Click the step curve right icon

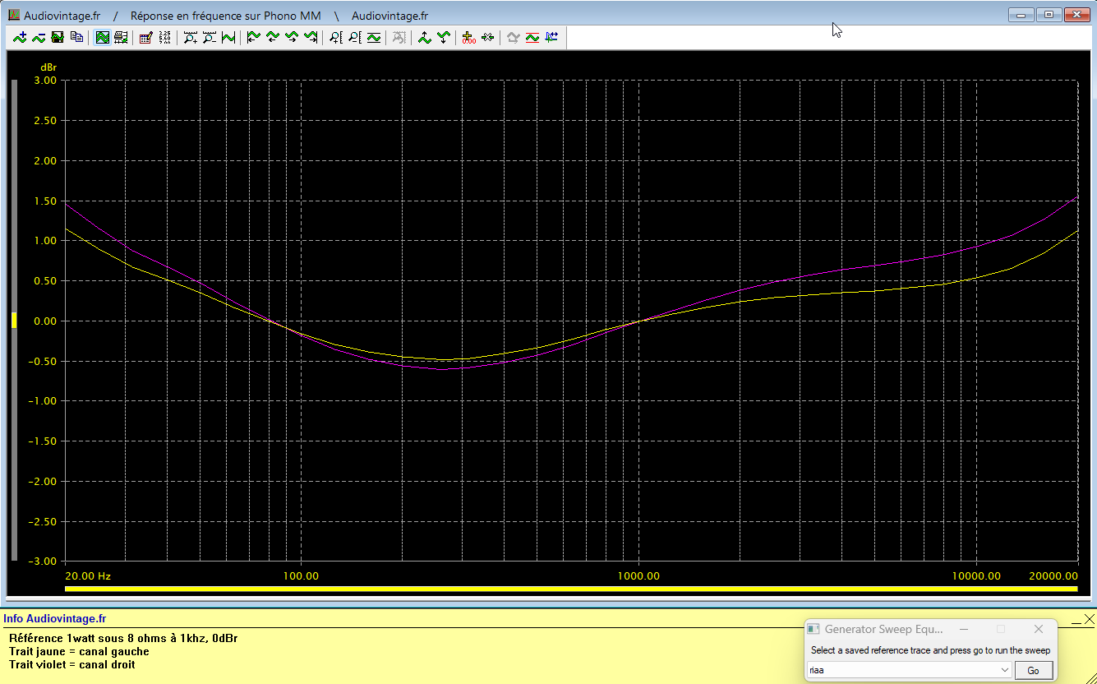pyautogui.click(x=291, y=37)
